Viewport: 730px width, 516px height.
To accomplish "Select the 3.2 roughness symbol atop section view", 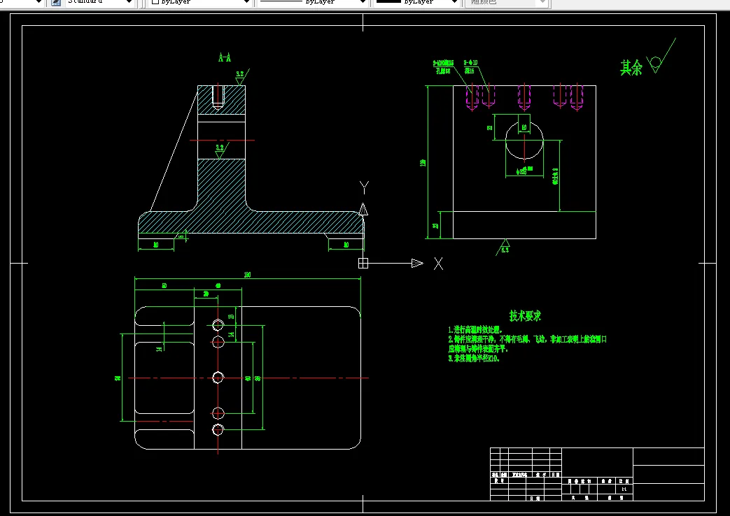I will [241, 77].
